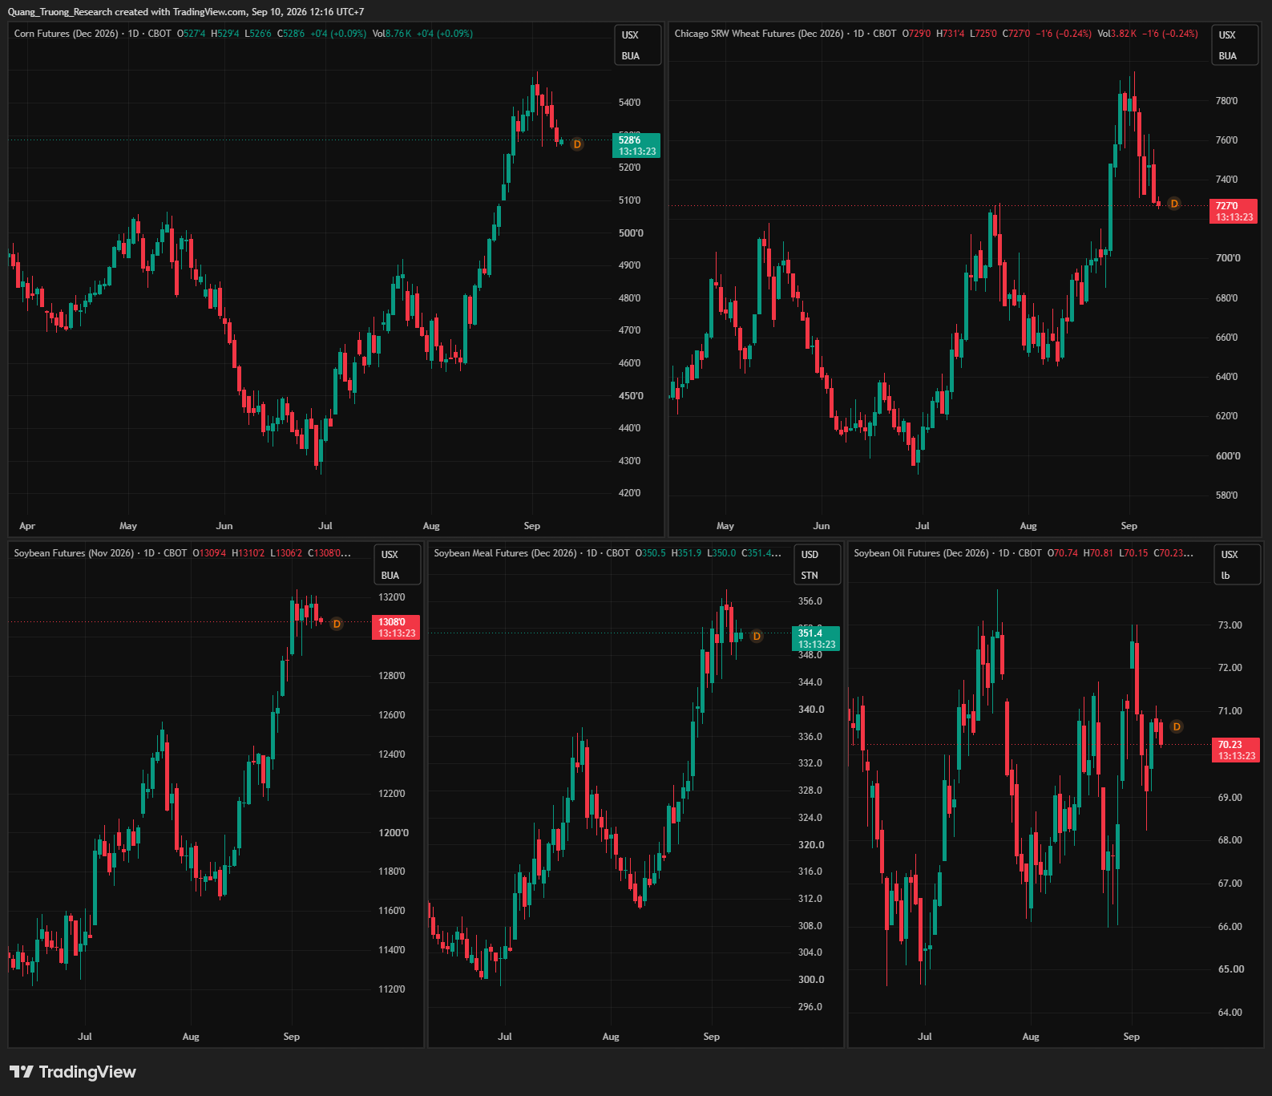Screen dimensions: 1272x1096
Task: Open the USX BUA unit box on Corn chart
Action: (638, 45)
